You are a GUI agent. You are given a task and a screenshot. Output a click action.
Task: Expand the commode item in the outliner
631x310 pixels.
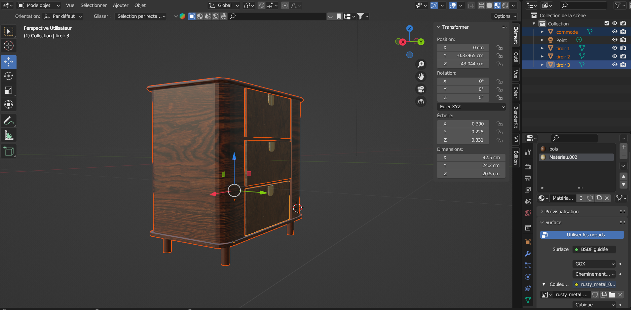pyautogui.click(x=543, y=31)
